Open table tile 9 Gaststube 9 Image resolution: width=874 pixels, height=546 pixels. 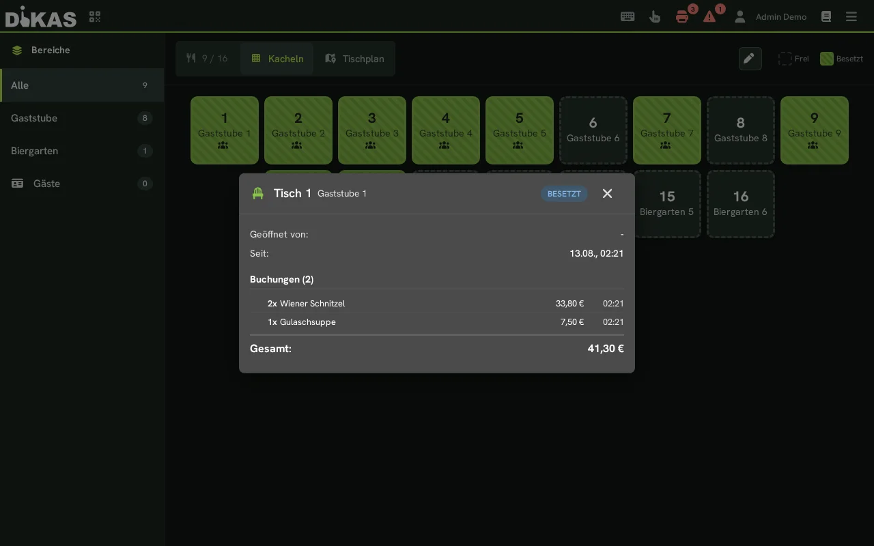click(815, 130)
